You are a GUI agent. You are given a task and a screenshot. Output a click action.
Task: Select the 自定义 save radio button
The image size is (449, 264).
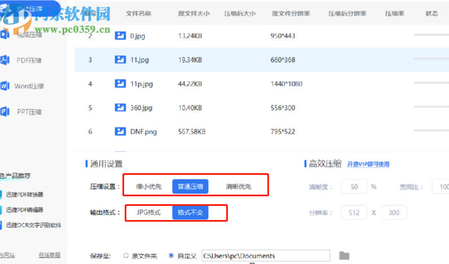[x=171, y=256]
